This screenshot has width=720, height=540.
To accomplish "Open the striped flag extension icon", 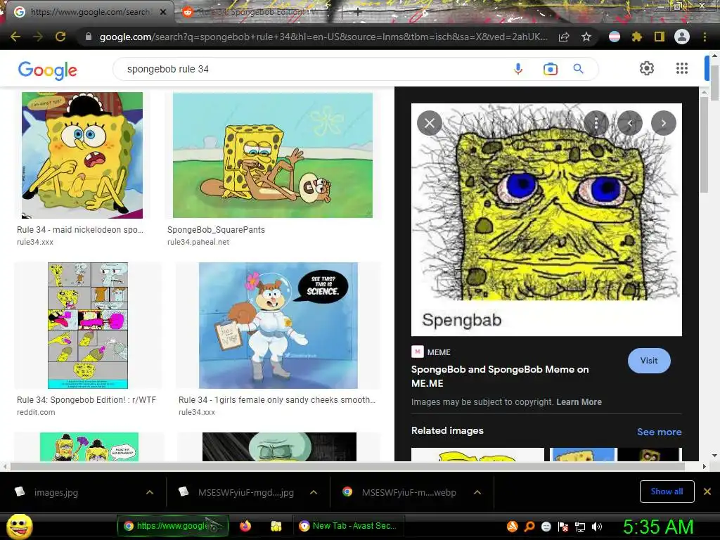I will (x=615, y=37).
